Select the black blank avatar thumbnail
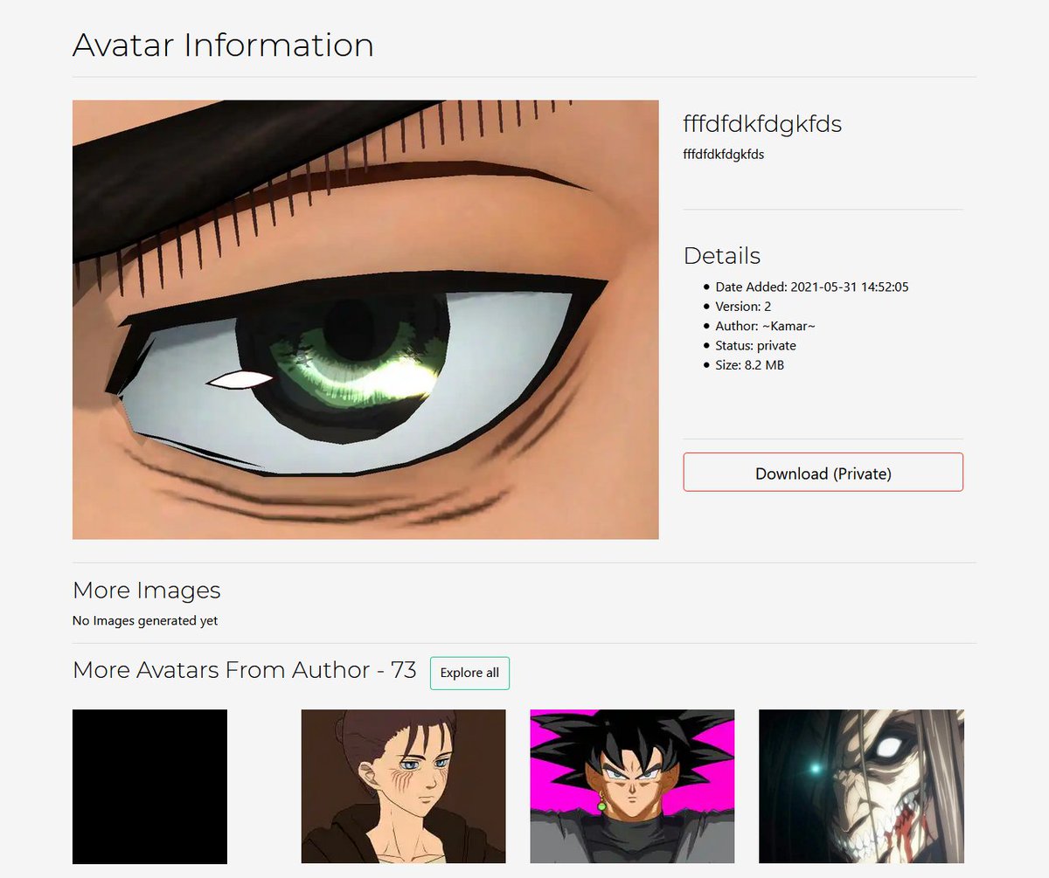The image size is (1049, 878). point(149,786)
